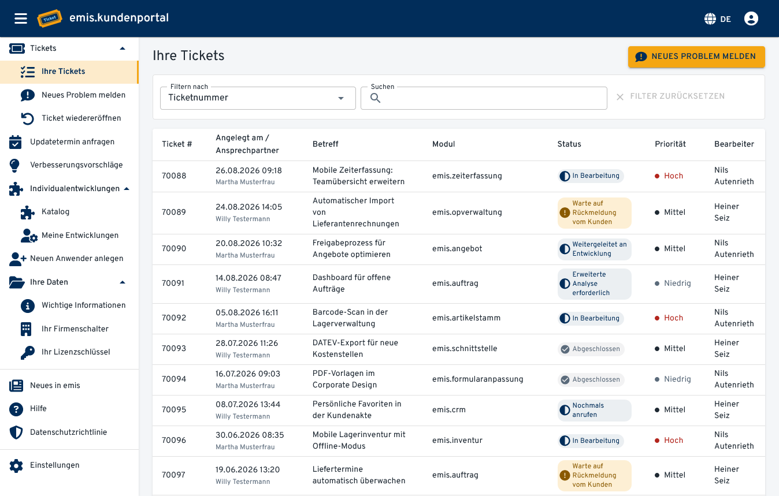Click the Neues Problem melden button
Screen dimensions: 779x496
click(x=696, y=57)
